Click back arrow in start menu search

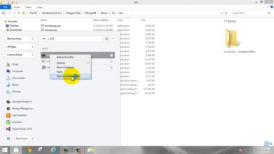44,39
